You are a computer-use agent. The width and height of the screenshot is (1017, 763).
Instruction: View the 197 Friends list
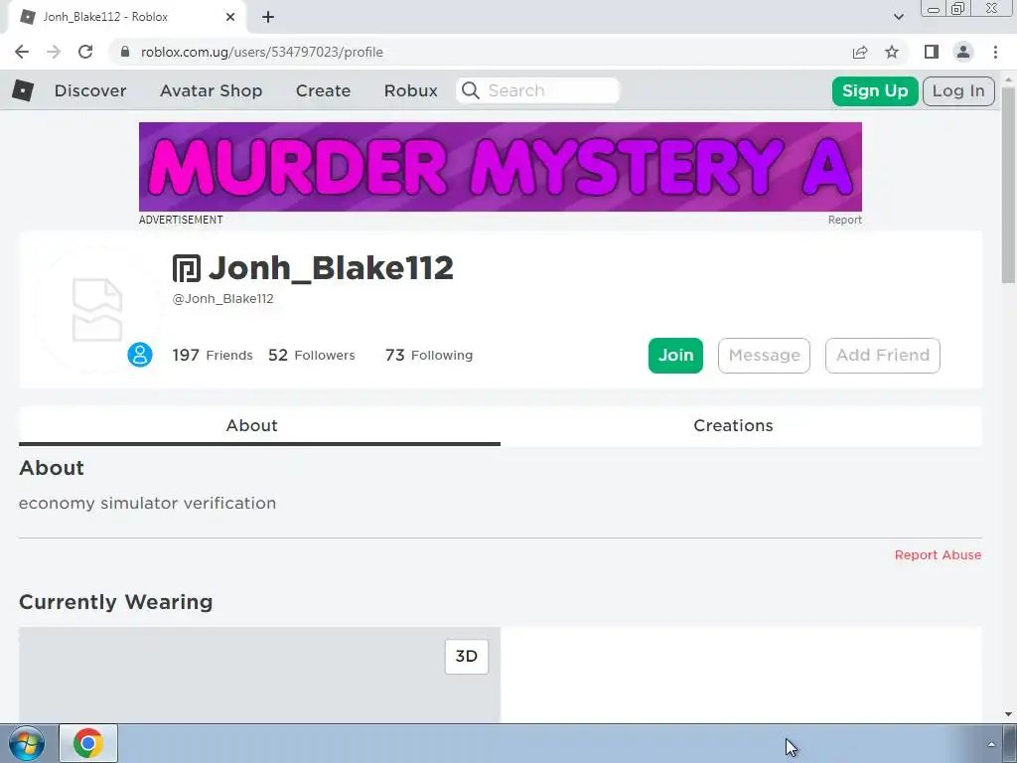(213, 355)
